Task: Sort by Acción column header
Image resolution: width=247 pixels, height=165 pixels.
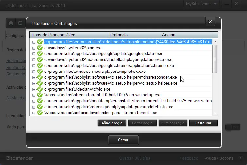Action: (x=187, y=35)
